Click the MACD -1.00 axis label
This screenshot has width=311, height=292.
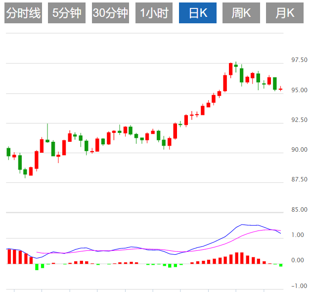coord(297,286)
